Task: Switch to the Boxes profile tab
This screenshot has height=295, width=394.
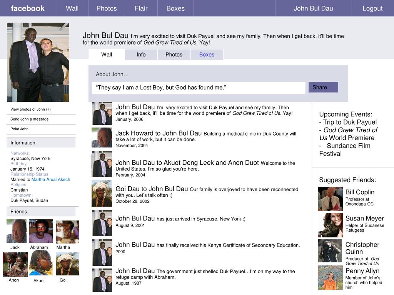Action: (x=207, y=55)
